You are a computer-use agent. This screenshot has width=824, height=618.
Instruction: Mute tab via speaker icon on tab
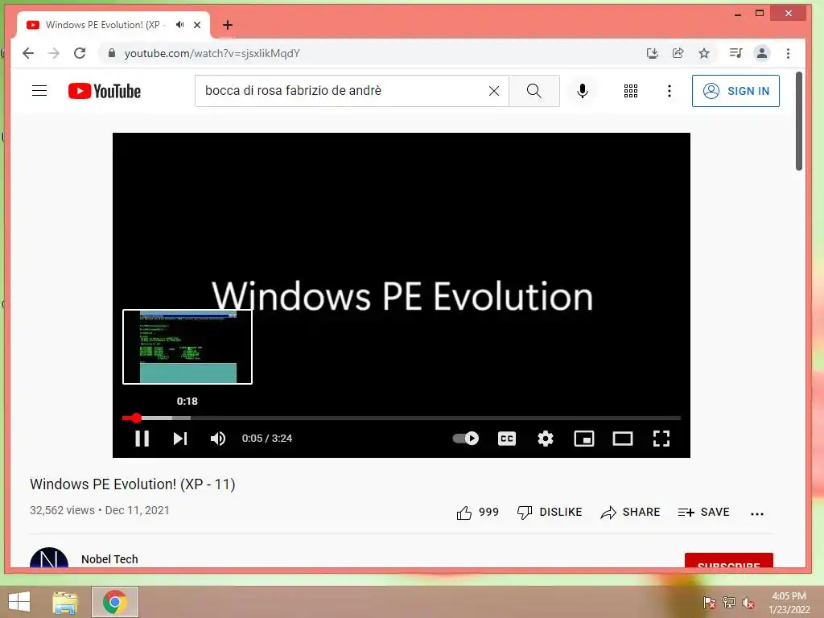point(180,25)
